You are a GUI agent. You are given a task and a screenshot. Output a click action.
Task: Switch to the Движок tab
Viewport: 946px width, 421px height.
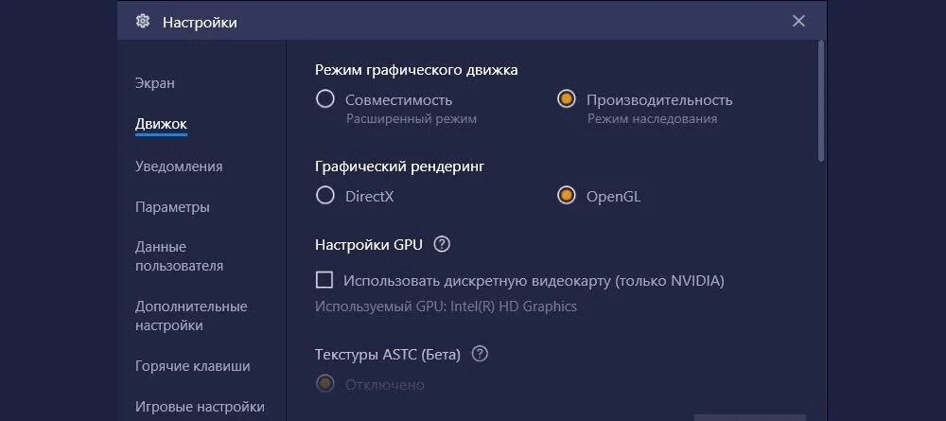pos(161,124)
